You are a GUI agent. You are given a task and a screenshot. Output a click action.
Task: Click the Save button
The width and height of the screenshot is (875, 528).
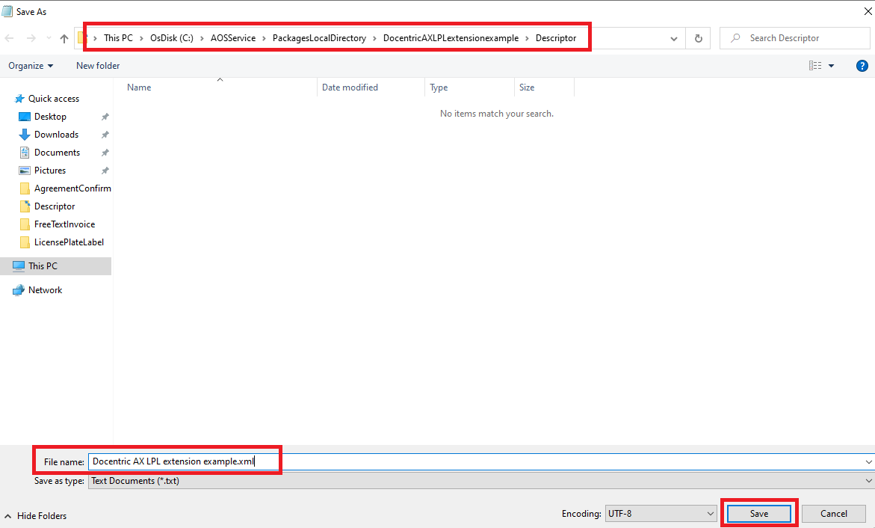tap(758, 514)
